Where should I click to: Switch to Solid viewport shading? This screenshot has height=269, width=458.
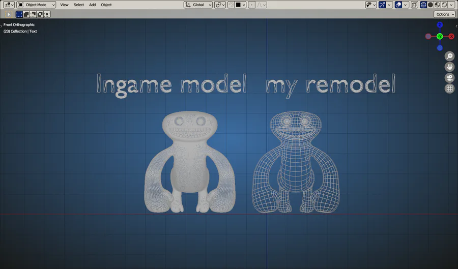(x=430, y=5)
